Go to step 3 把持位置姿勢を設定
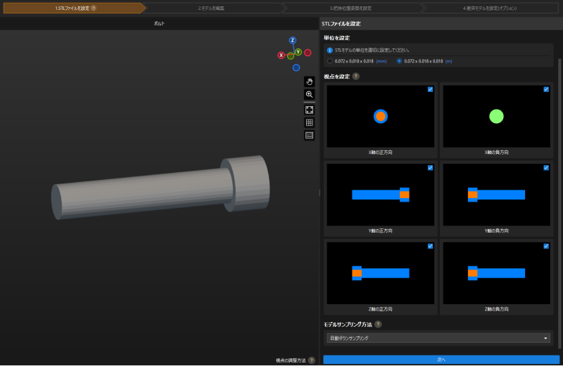Screen dimensions: 563x366 pyautogui.click(x=350, y=8)
